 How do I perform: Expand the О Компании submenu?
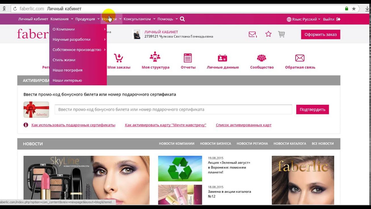click(78, 29)
